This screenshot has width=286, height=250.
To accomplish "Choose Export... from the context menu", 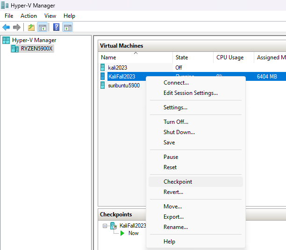I will 196,217.
